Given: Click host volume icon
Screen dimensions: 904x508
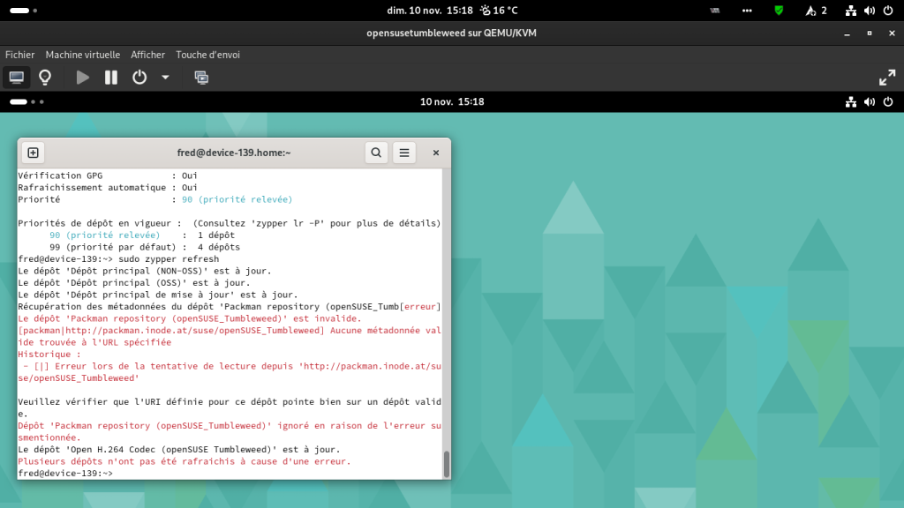Looking at the screenshot, I should [x=870, y=11].
